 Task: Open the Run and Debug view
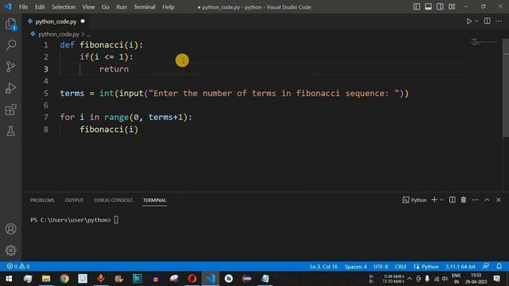10,88
